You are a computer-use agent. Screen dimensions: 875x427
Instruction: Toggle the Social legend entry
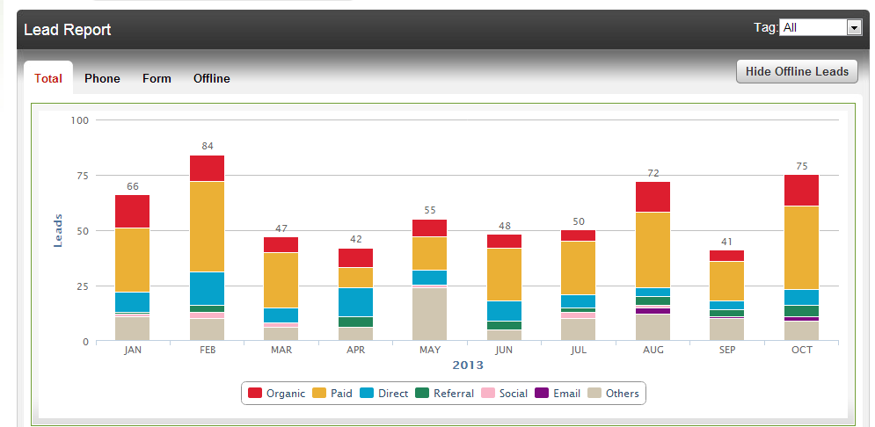[x=504, y=393]
